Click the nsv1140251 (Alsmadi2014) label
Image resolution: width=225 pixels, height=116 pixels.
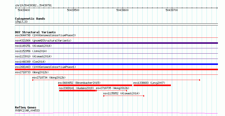pos(33,46)
